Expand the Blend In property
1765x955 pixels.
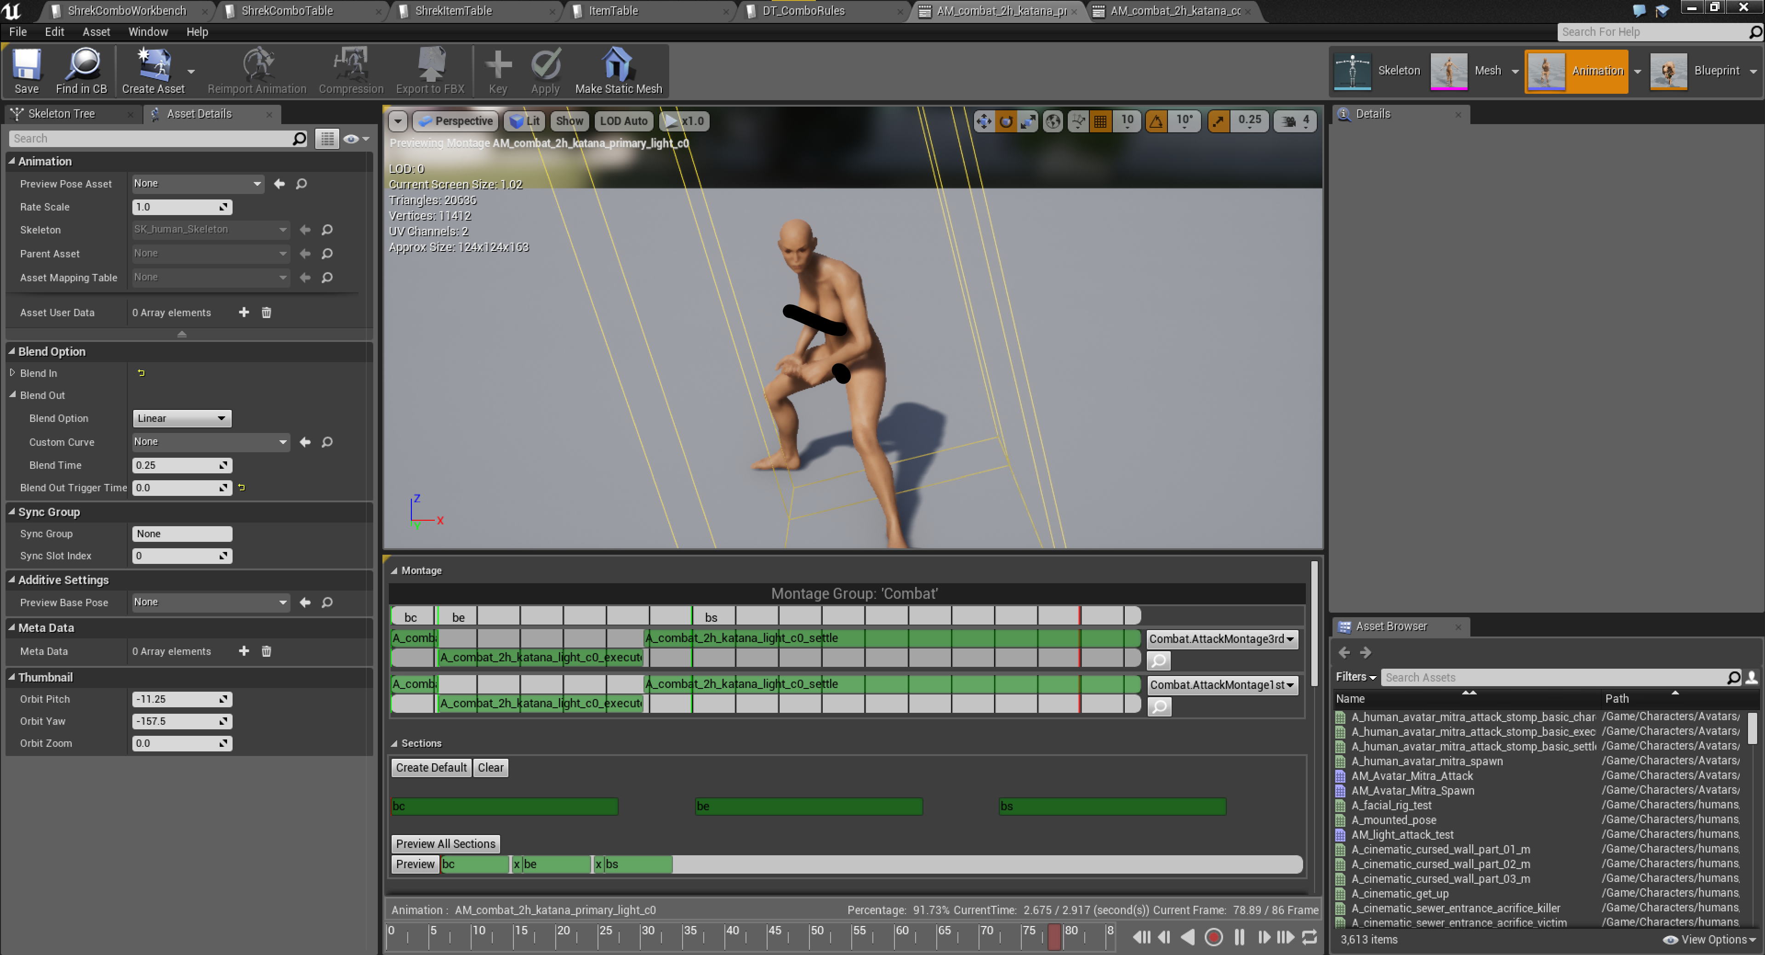[x=12, y=373]
